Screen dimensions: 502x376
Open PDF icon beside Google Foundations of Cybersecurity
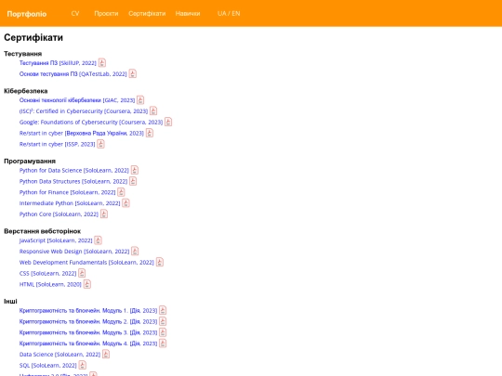(168, 122)
